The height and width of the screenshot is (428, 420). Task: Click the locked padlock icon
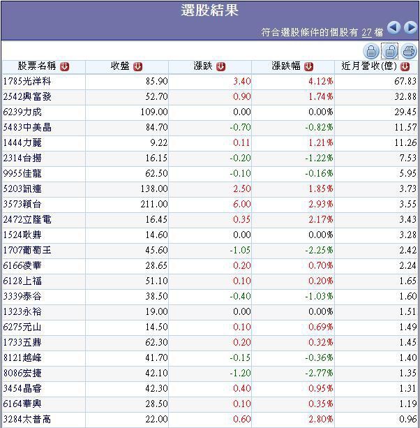(371, 51)
